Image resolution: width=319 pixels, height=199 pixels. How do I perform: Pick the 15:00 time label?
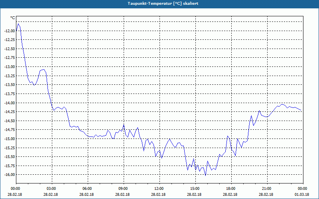(x=195, y=189)
